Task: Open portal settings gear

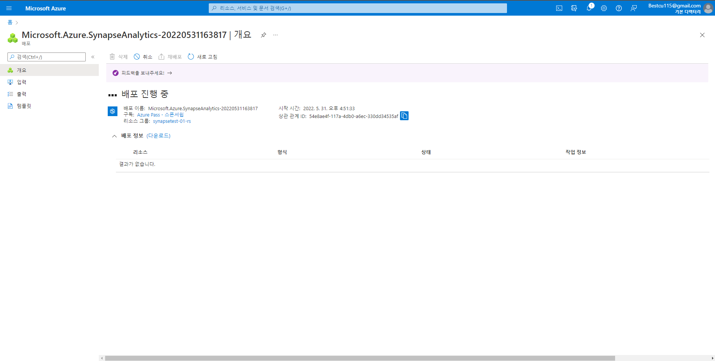Action: coord(604,8)
